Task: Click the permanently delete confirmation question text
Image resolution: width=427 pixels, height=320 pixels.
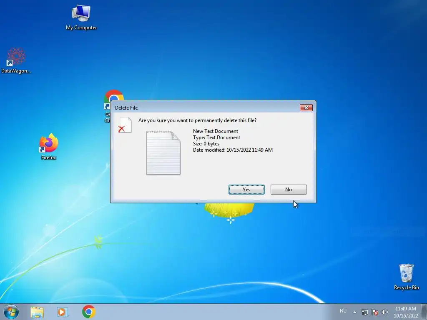Action: click(x=197, y=120)
